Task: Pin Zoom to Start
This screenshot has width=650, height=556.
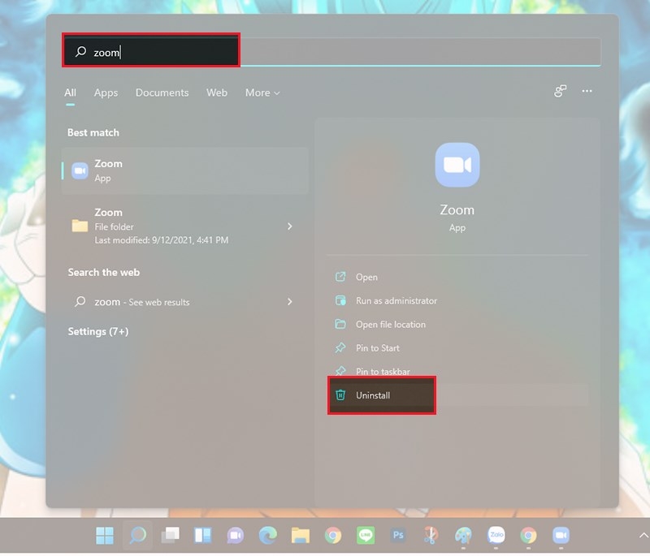Action: click(x=378, y=347)
